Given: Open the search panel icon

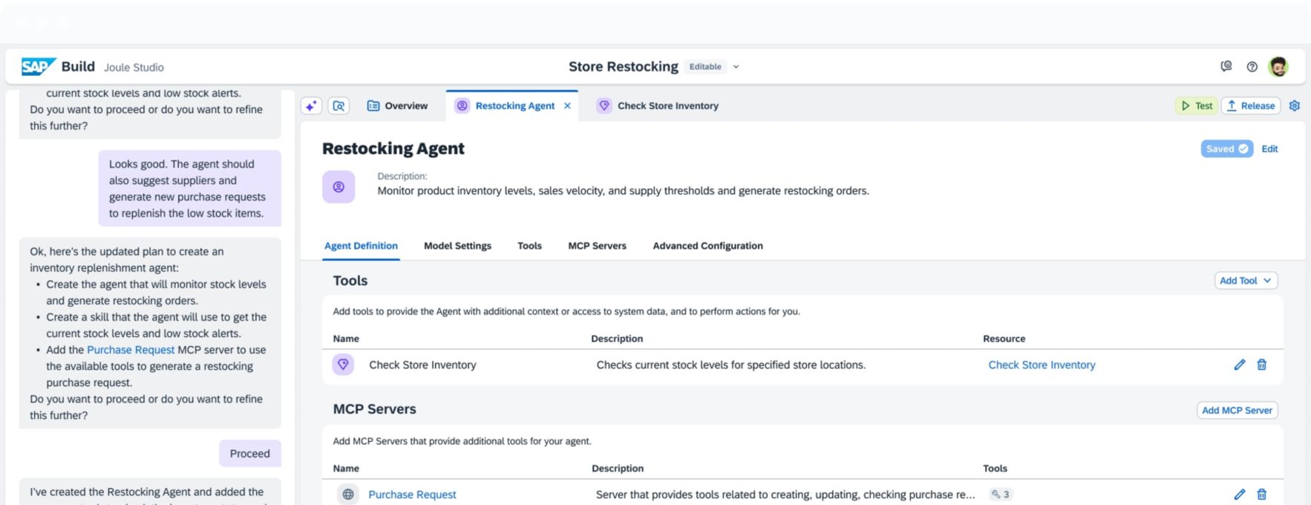Looking at the screenshot, I should click(x=339, y=106).
